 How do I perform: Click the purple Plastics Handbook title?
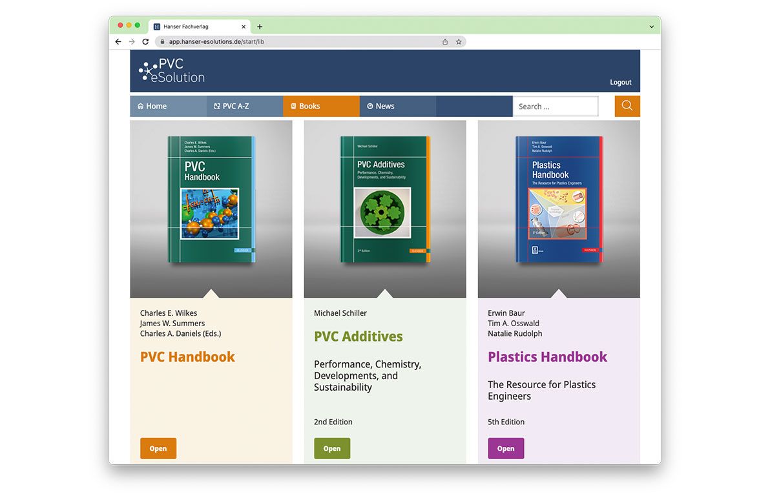tap(548, 356)
